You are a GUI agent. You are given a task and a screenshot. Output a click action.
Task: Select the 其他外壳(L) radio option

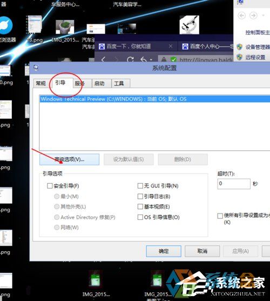coord(57,207)
